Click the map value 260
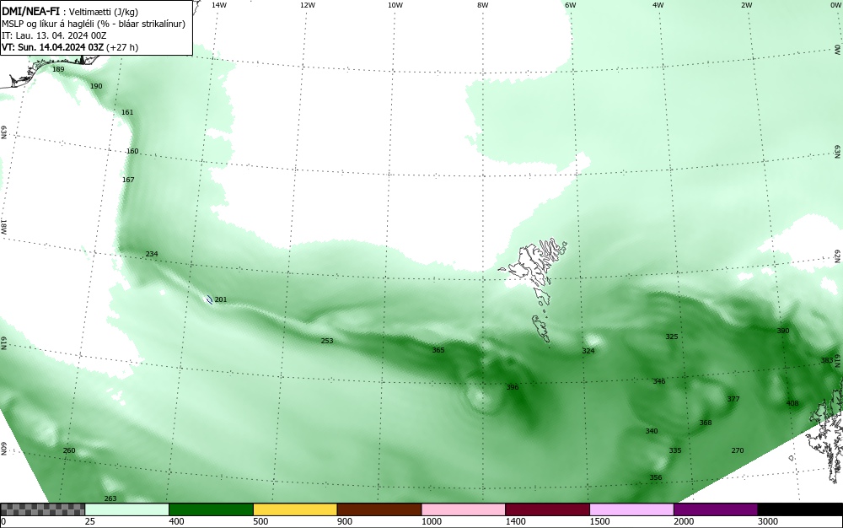Image resolution: width=843 pixels, height=528 pixels. click(69, 450)
